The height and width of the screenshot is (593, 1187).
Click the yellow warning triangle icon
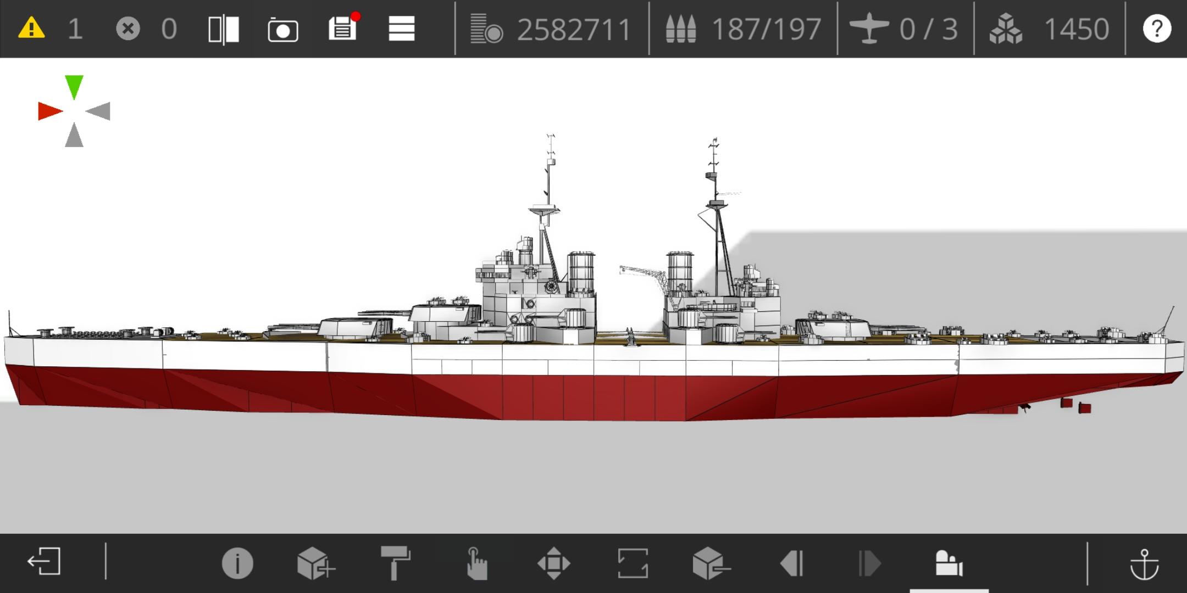coord(31,28)
